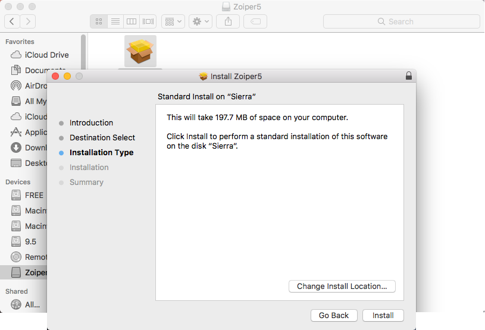The height and width of the screenshot is (330, 485).
Task: Go forward in Finder navigation
Action: pos(28,21)
